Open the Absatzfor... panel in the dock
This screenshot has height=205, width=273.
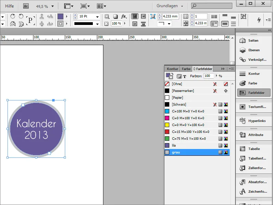click(254, 182)
